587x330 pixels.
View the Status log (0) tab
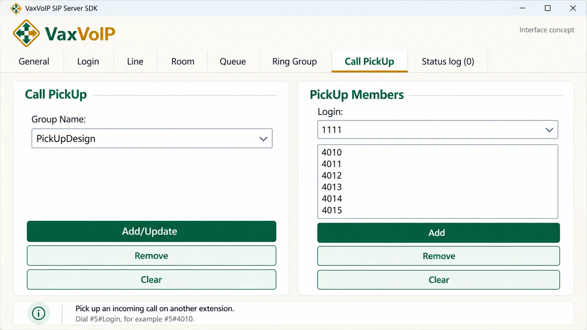448,61
